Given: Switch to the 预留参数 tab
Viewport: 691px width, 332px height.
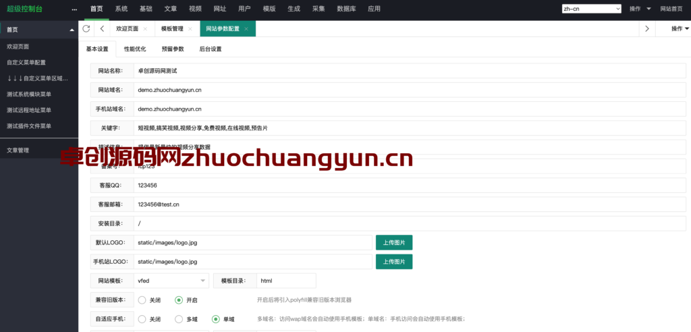Looking at the screenshot, I should click(x=173, y=49).
